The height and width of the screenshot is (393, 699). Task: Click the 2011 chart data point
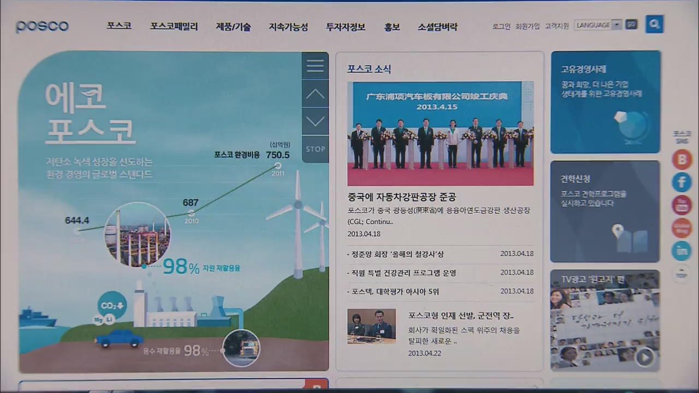click(277, 165)
